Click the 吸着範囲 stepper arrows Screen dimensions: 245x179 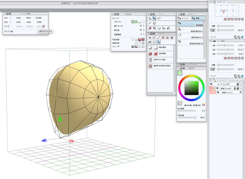(144, 34)
